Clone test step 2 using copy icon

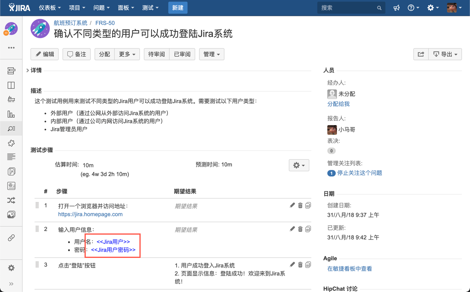[x=308, y=229]
